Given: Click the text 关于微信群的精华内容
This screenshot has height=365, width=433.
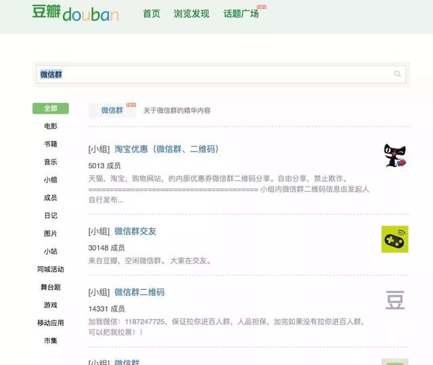Looking at the screenshot, I should click(177, 111).
